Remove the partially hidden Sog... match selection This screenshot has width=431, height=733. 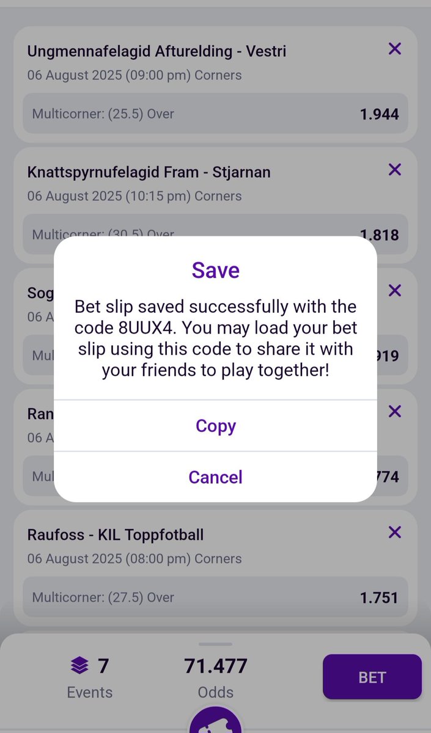(x=395, y=290)
